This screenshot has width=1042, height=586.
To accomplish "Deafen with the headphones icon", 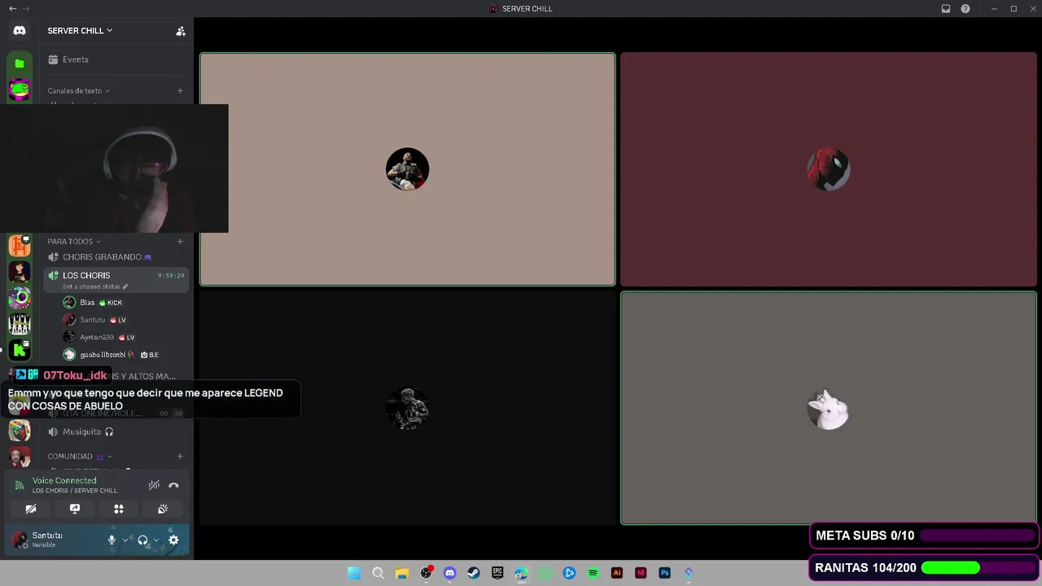I will tap(142, 540).
